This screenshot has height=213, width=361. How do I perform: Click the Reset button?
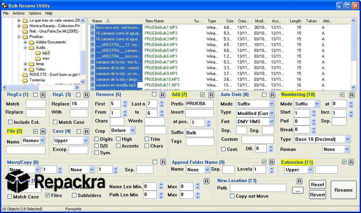coord(317,185)
